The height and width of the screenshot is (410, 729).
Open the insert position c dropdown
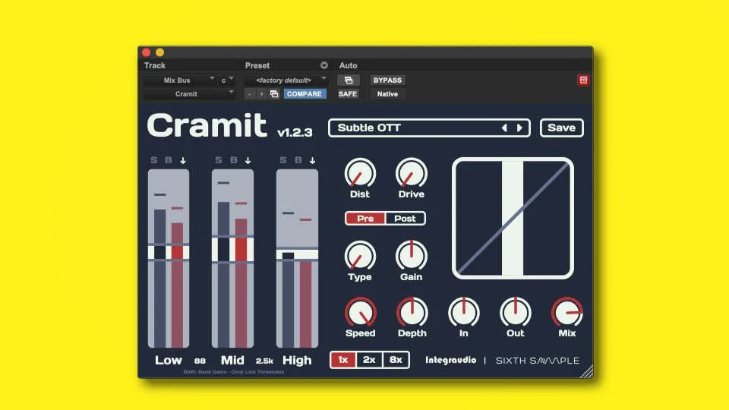[227, 80]
